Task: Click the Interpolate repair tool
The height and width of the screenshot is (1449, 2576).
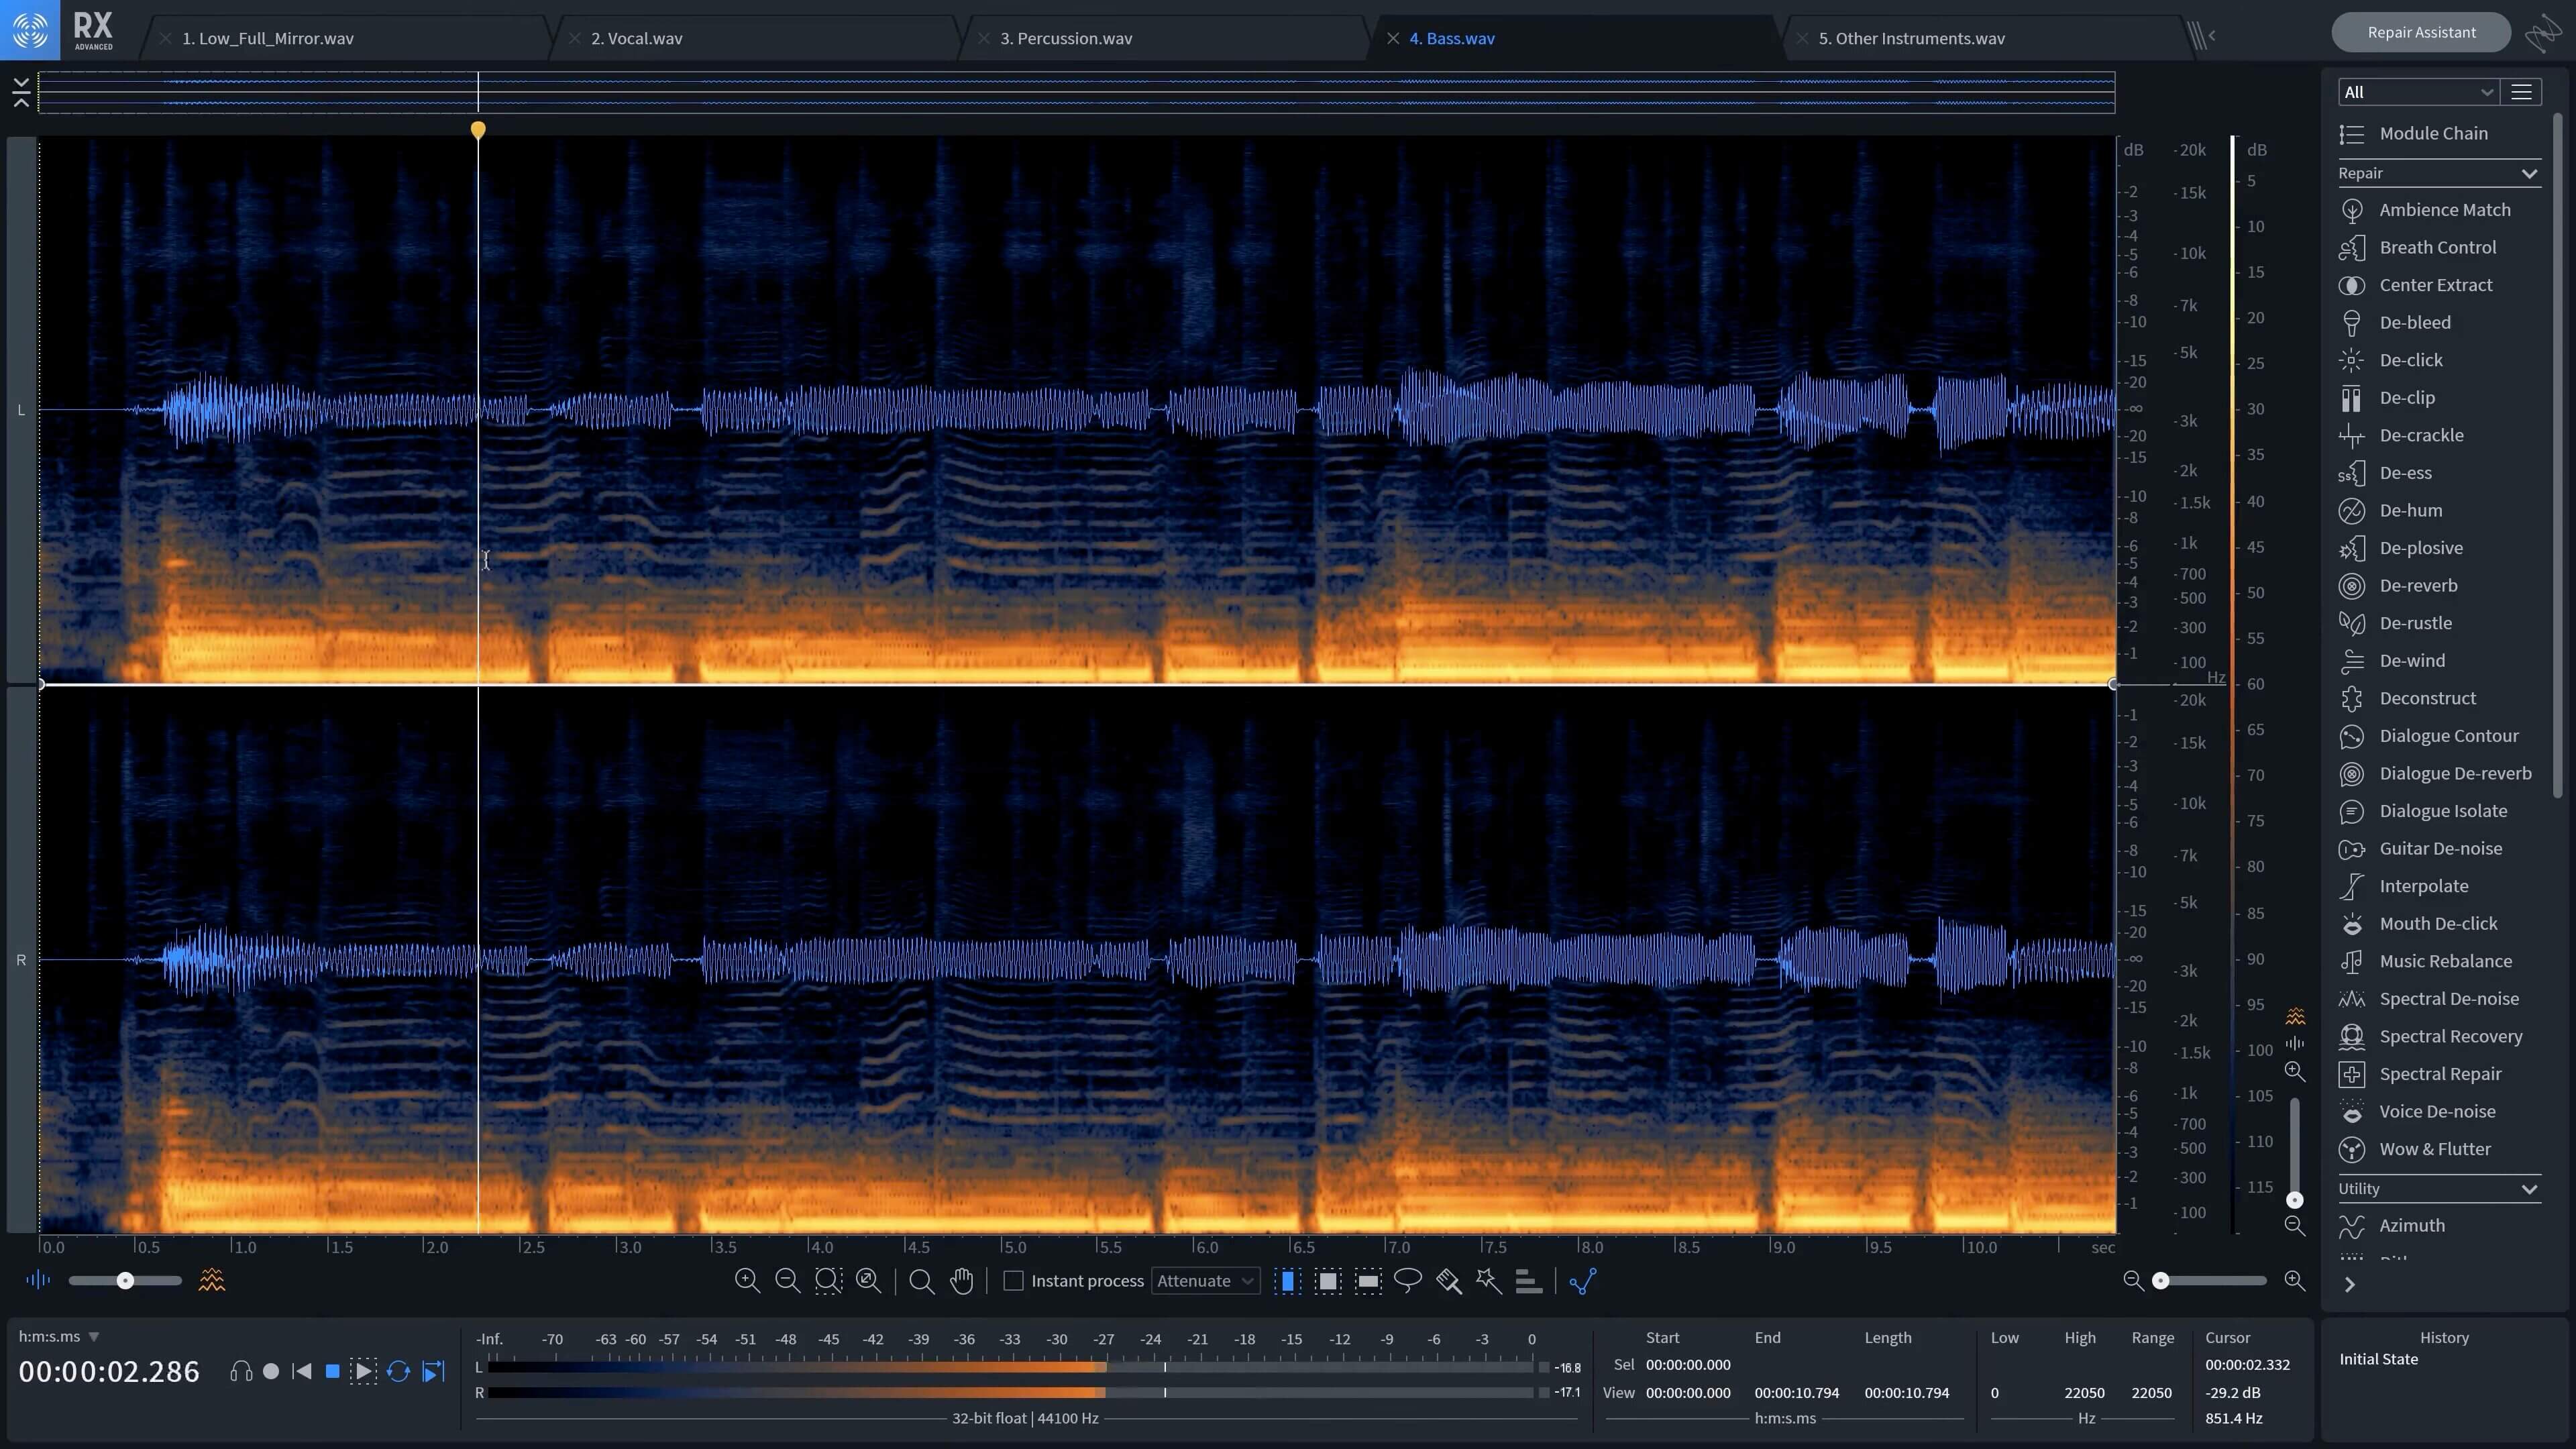Action: (x=2424, y=885)
